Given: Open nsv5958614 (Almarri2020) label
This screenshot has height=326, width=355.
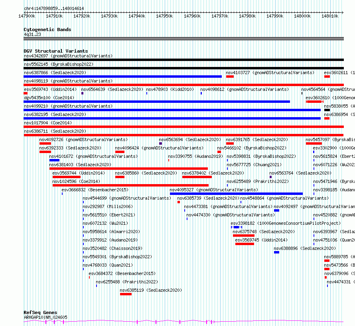Looking at the screenshot, I should [111, 232].
